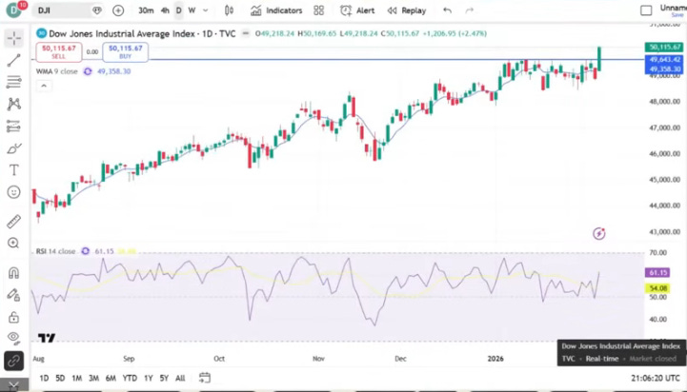Set the chart range to 5D
Image resolution: width=687 pixels, height=392 pixels.
point(60,378)
